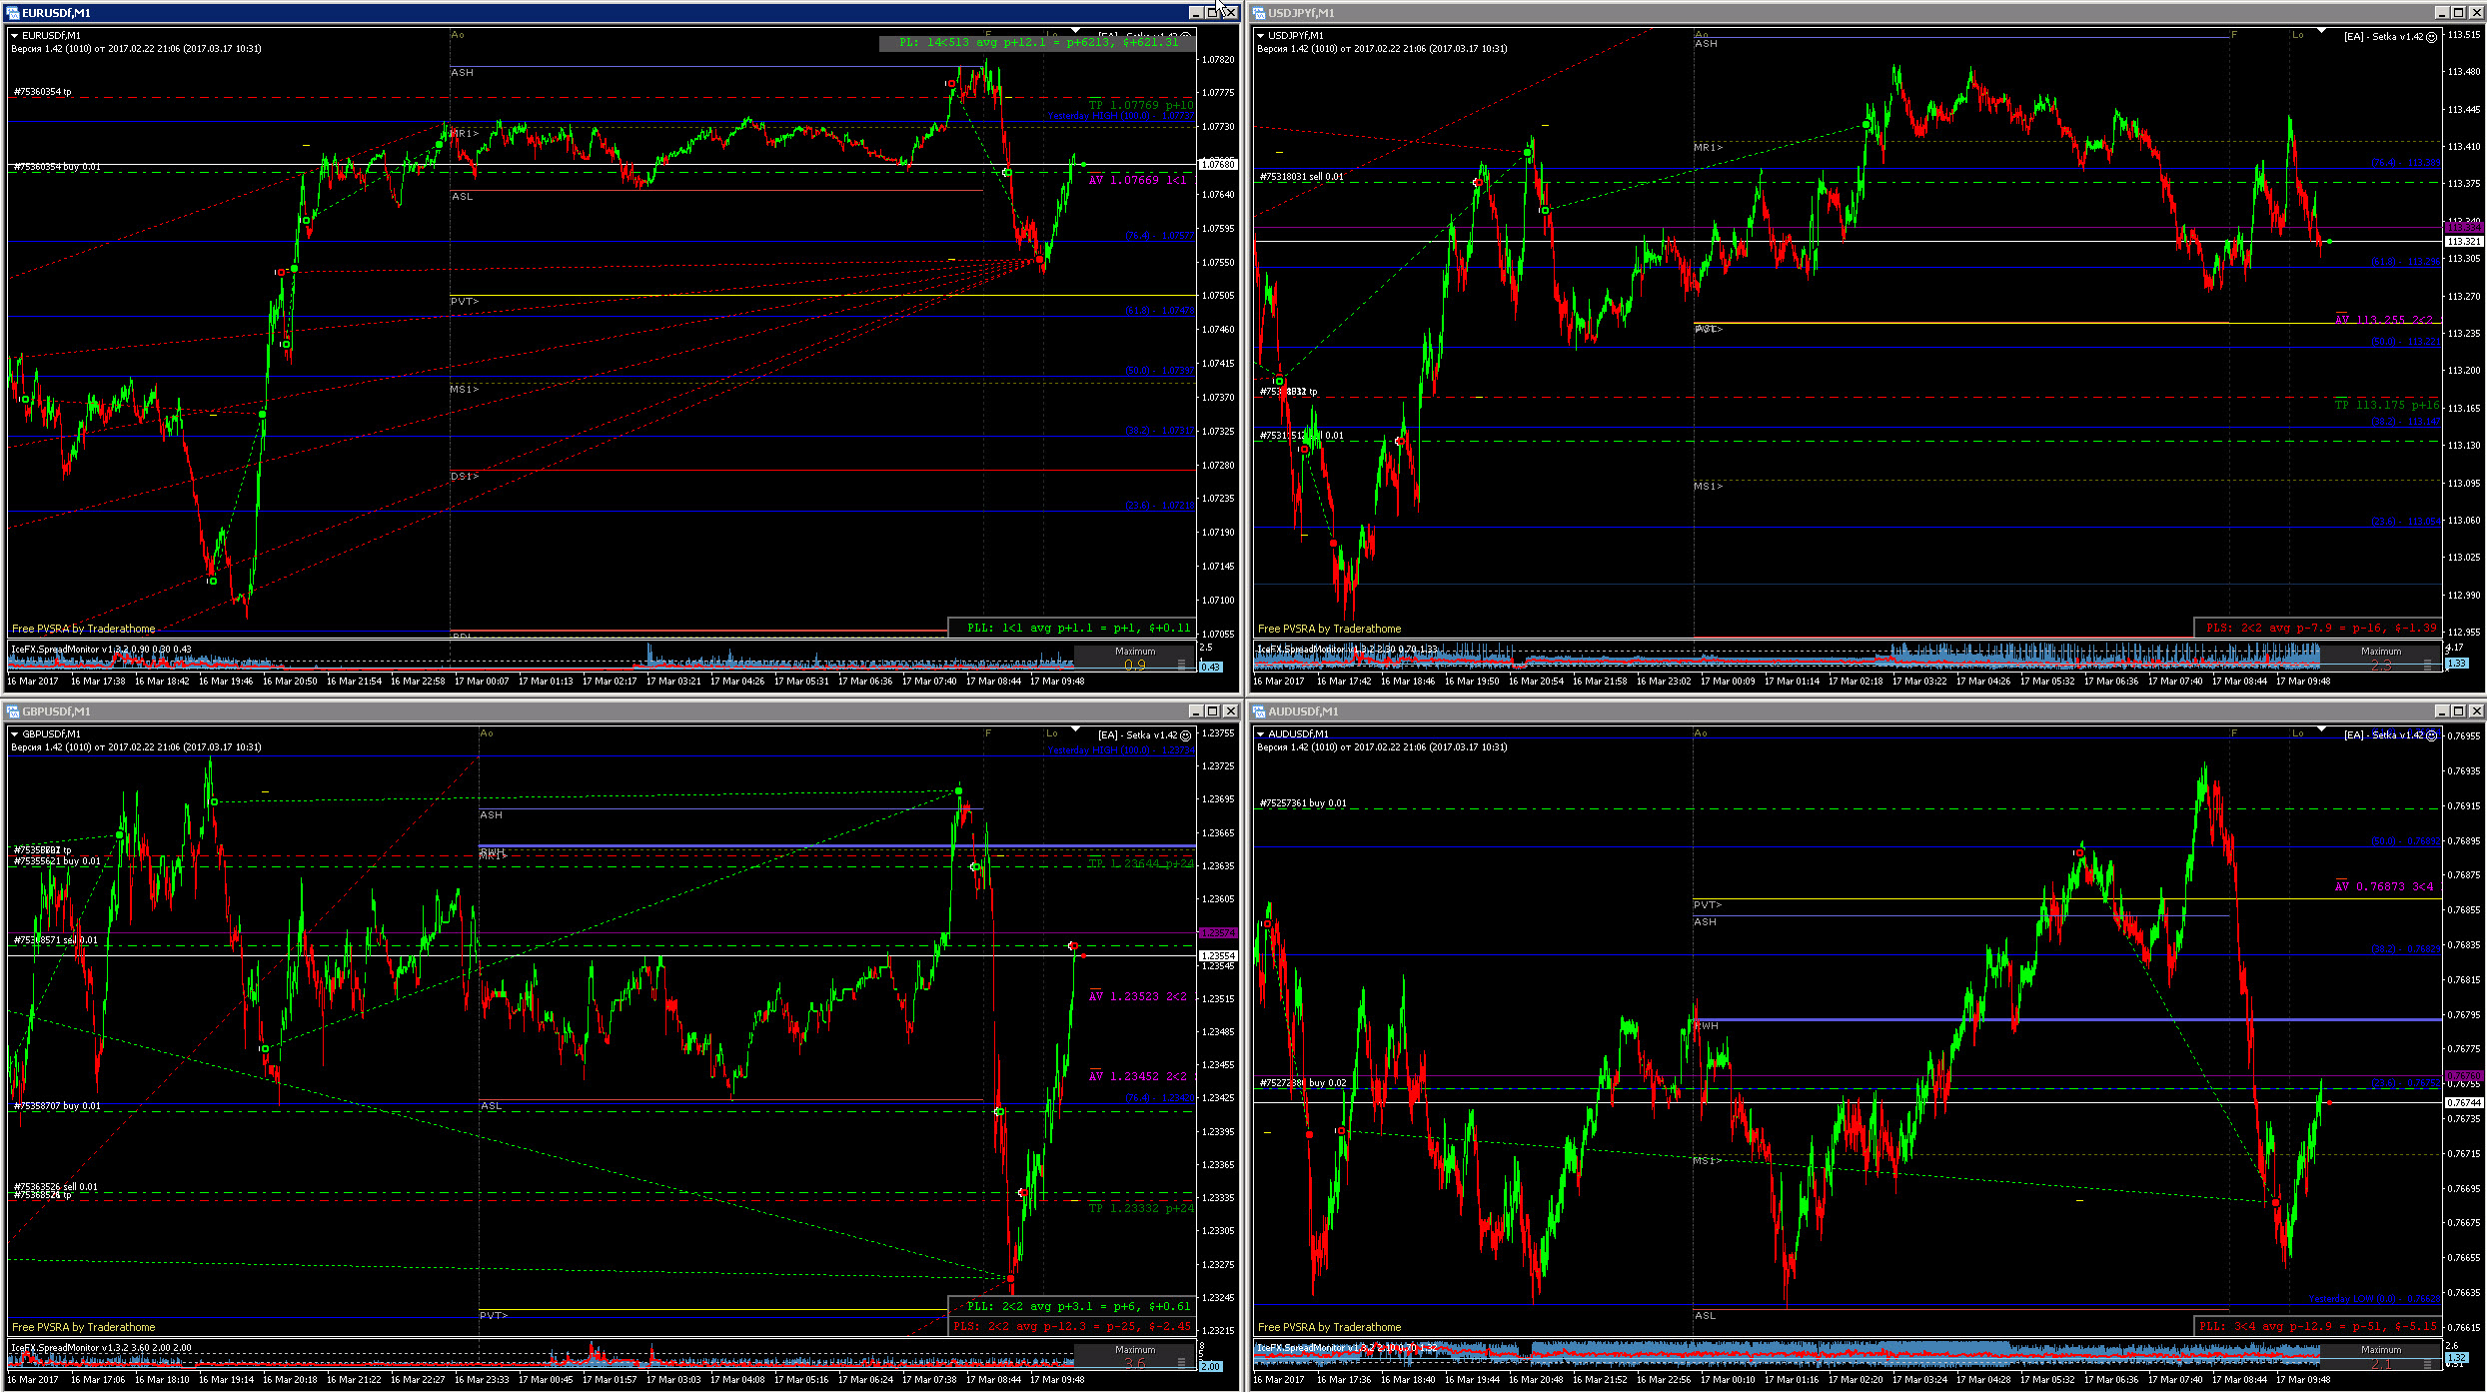Screen dimensions: 2487x1392
Task: Click the 113.321 current price tag
Action: [x=2463, y=242]
